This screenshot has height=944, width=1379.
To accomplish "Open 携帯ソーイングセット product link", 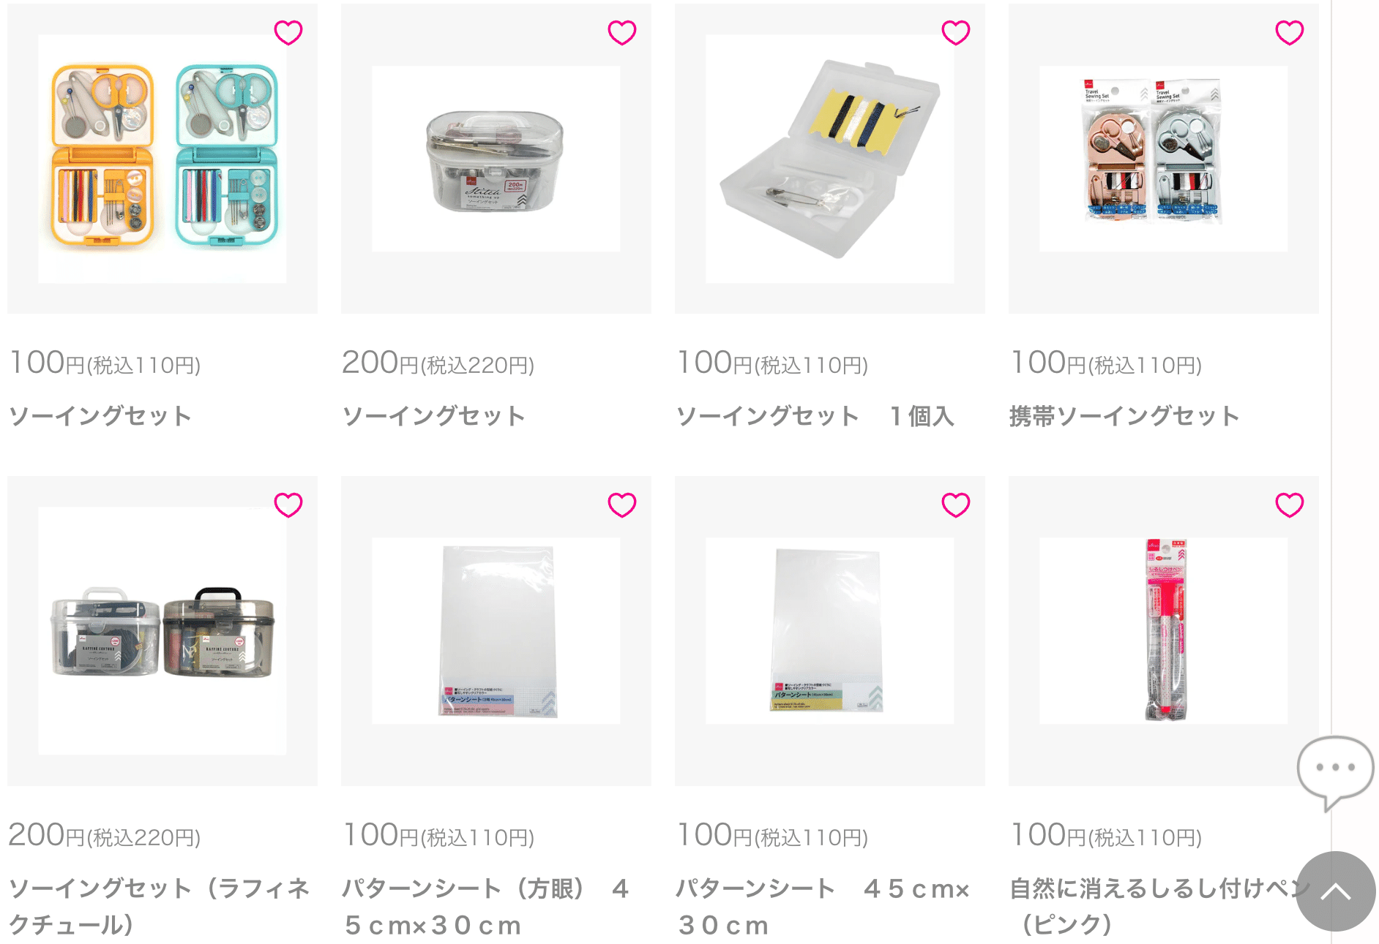I will [1124, 416].
